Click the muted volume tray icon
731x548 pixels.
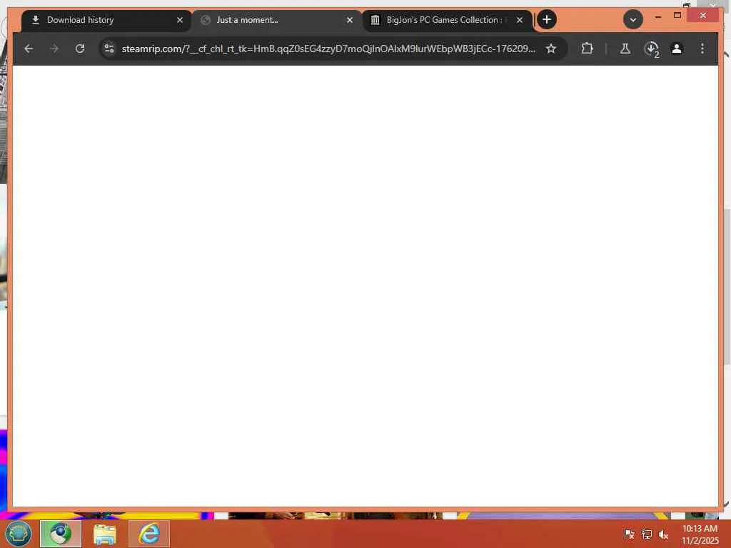pos(663,534)
